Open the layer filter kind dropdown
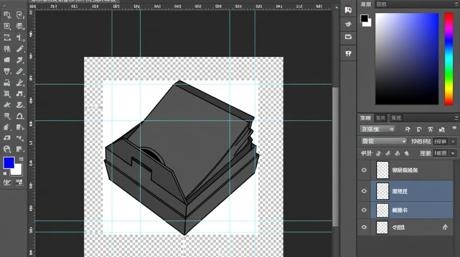 (x=378, y=129)
